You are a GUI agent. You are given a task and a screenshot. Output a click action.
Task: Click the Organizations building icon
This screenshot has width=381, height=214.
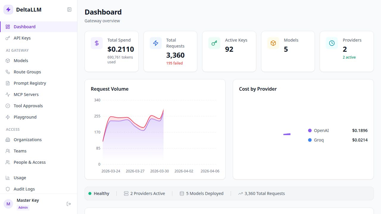(8, 140)
